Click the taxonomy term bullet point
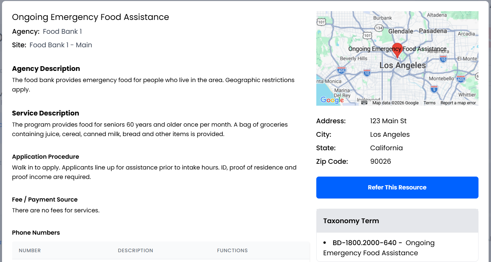Screen dimensions: 491x262 pos(325,243)
